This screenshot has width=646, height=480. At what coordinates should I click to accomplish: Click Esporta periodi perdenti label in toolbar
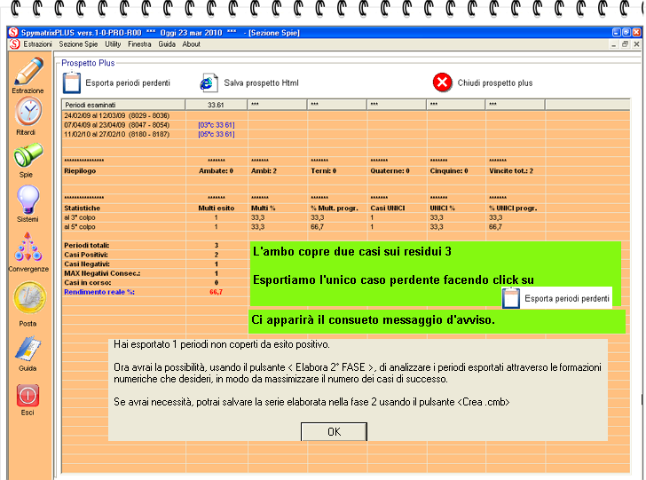point(128,83)
